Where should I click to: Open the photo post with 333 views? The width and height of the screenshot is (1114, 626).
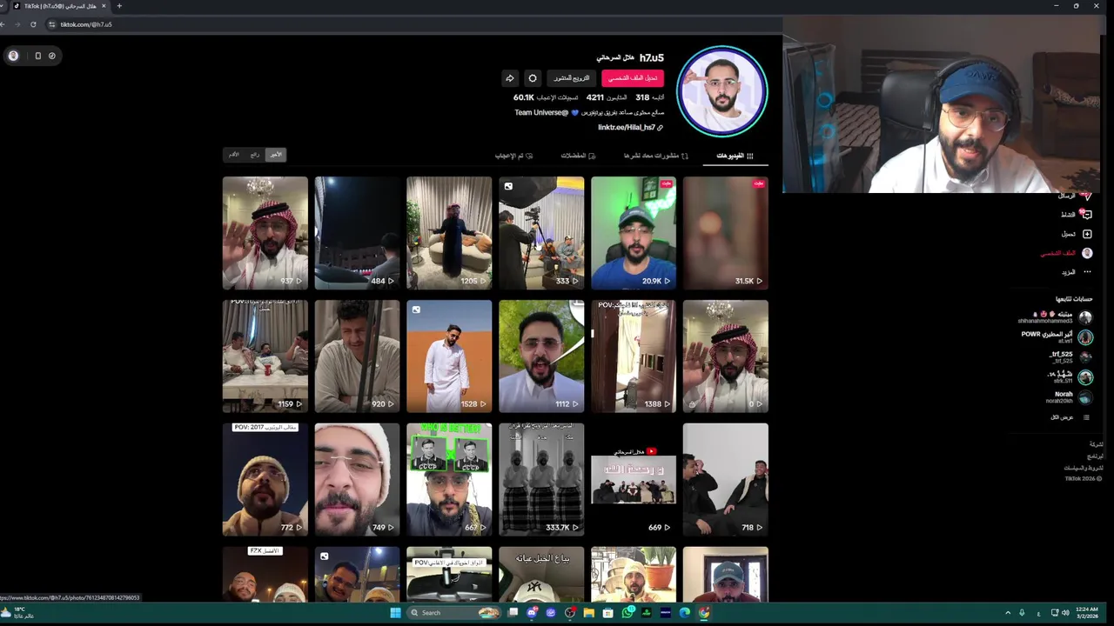[x=541, y=233]
